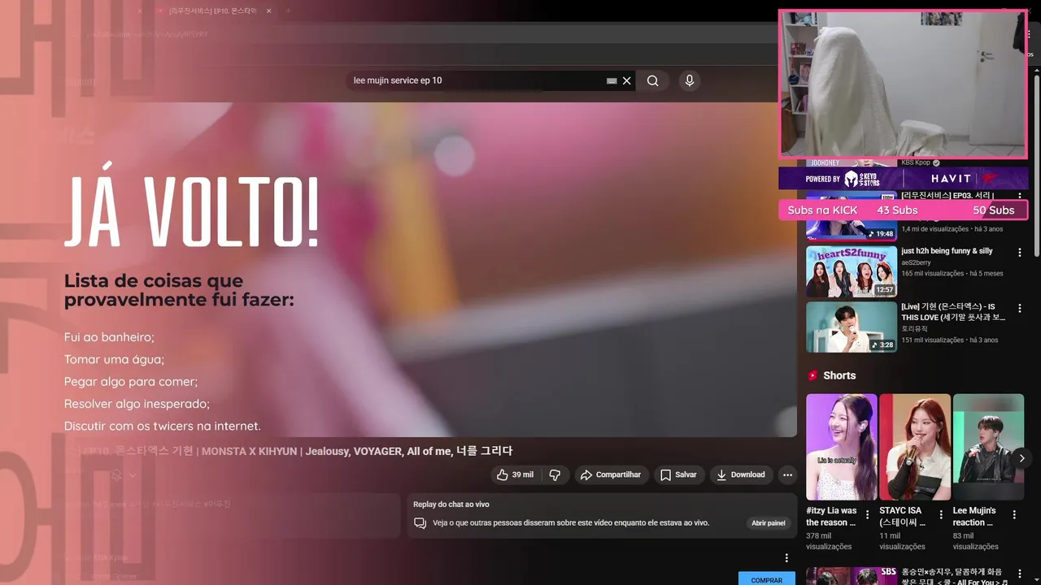Screen dimensions: 1041x585
Task: Open options for 'just h2h being funny & silly'
Action: pos(1020,253)
